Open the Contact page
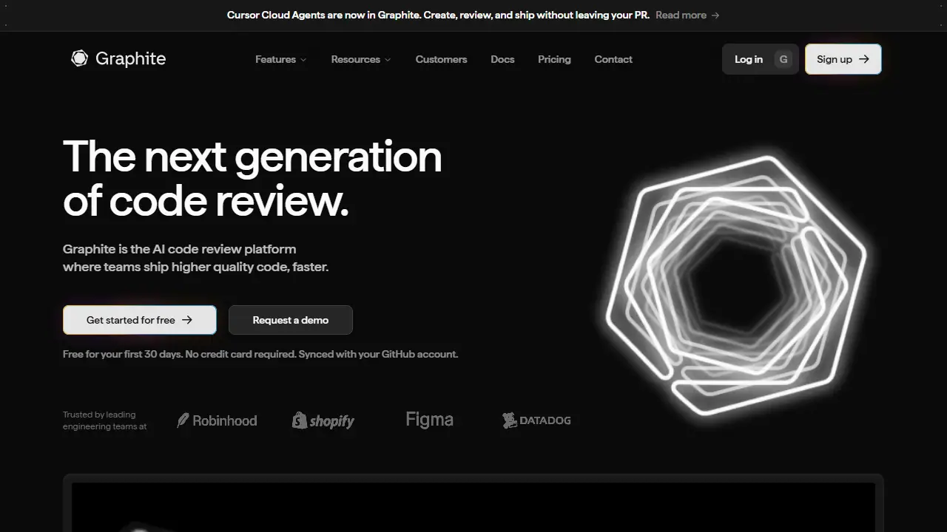The width and height of the screenshot is (947, 532). coord(613,59)
